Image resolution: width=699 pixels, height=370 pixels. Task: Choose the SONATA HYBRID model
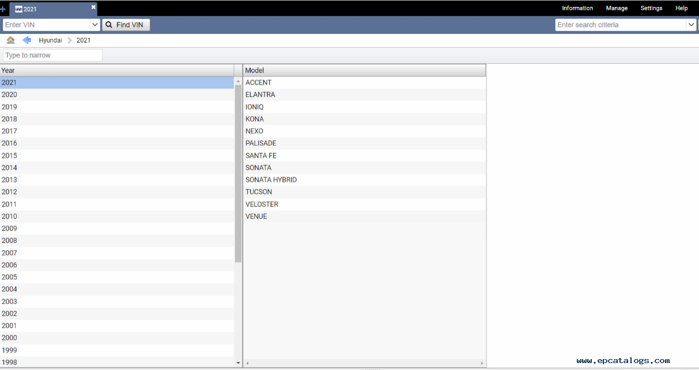coord(364,180)
